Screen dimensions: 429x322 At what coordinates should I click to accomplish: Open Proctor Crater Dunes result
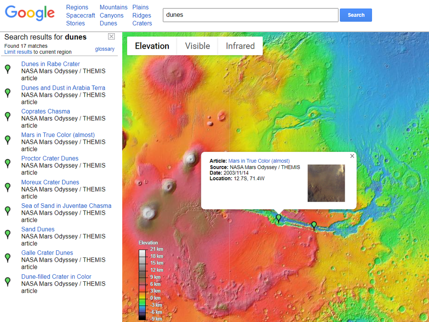click(50, 158)
